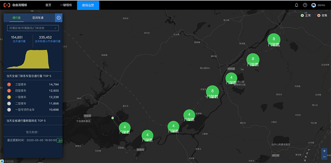331x163 pixels.
Task: Click the notification bell icon
Action: tap(297, 5)
